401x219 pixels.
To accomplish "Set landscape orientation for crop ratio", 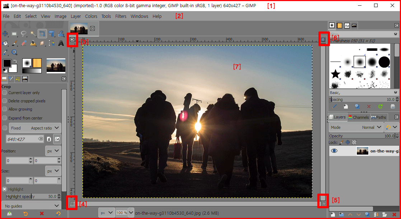I will pos(57,139).
